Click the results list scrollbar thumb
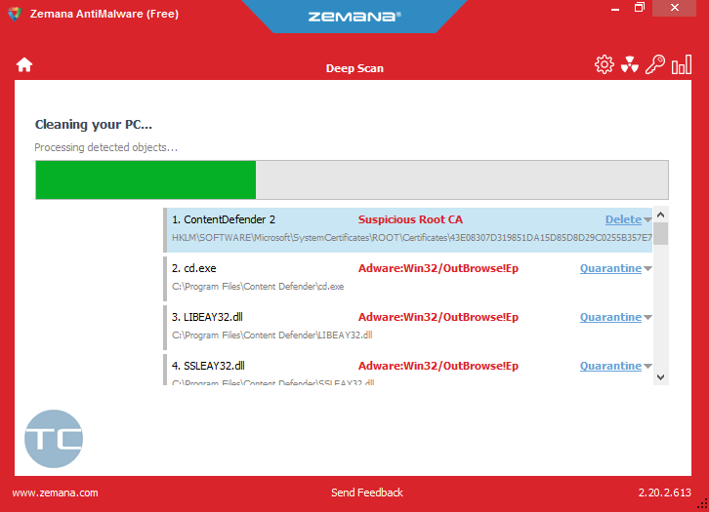Viewport: 709px width, 512px height. click(660, 233)
